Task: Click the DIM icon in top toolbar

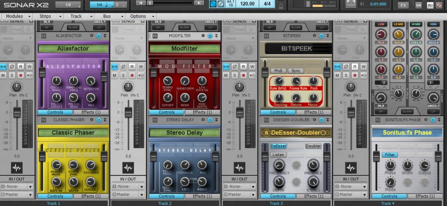Action: tap(419, 6)
